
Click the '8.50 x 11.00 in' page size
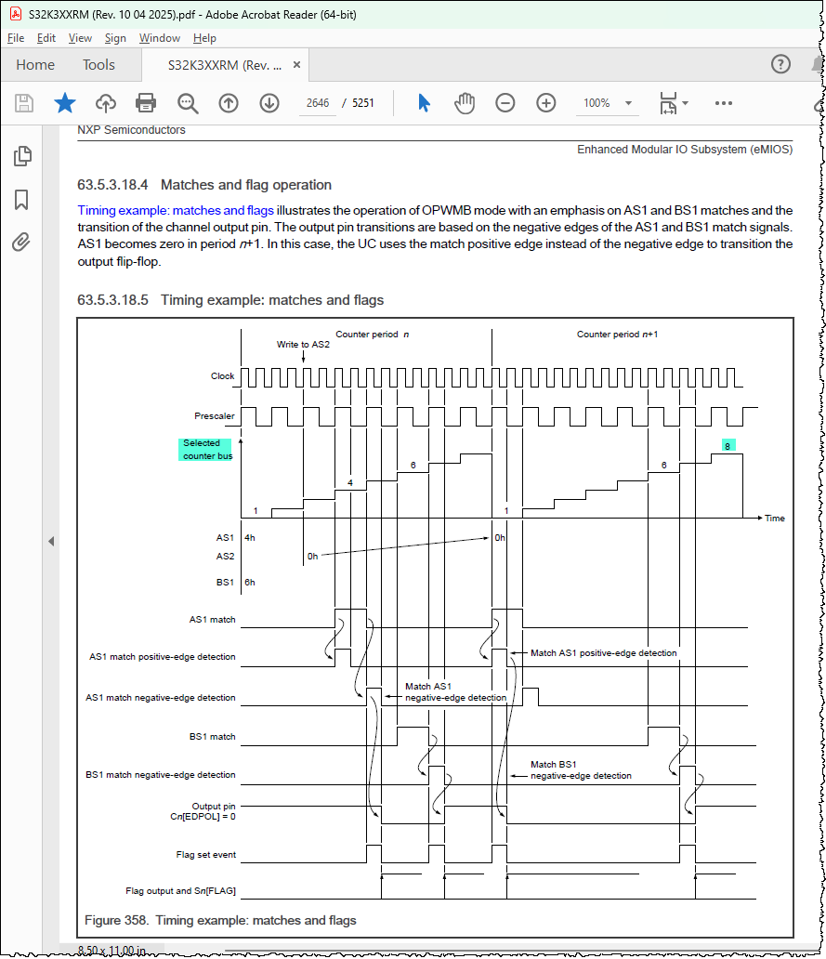click(111, 951)
